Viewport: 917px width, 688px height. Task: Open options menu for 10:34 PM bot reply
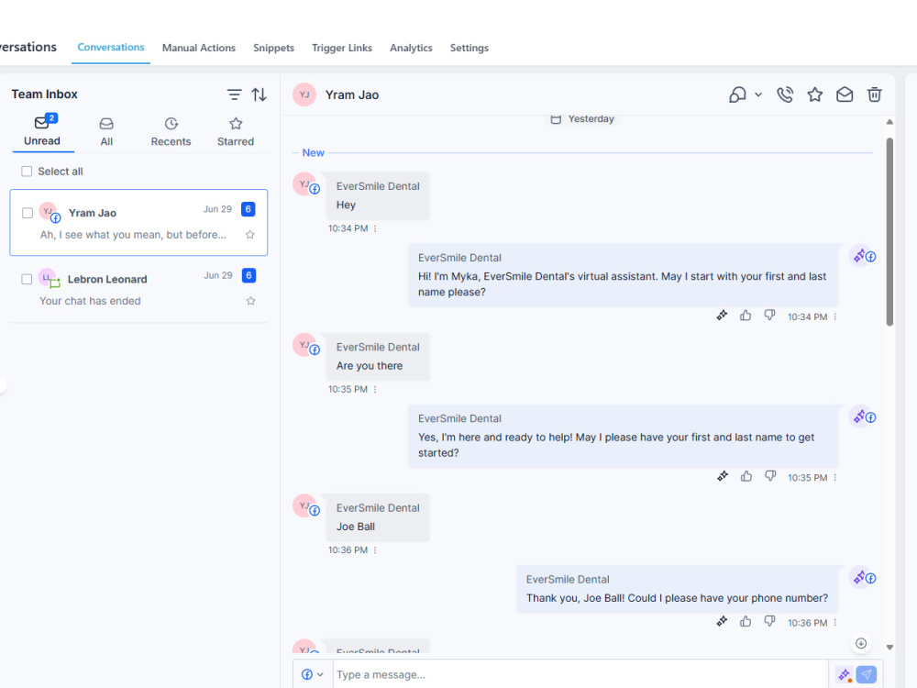[x=834, y=316]
